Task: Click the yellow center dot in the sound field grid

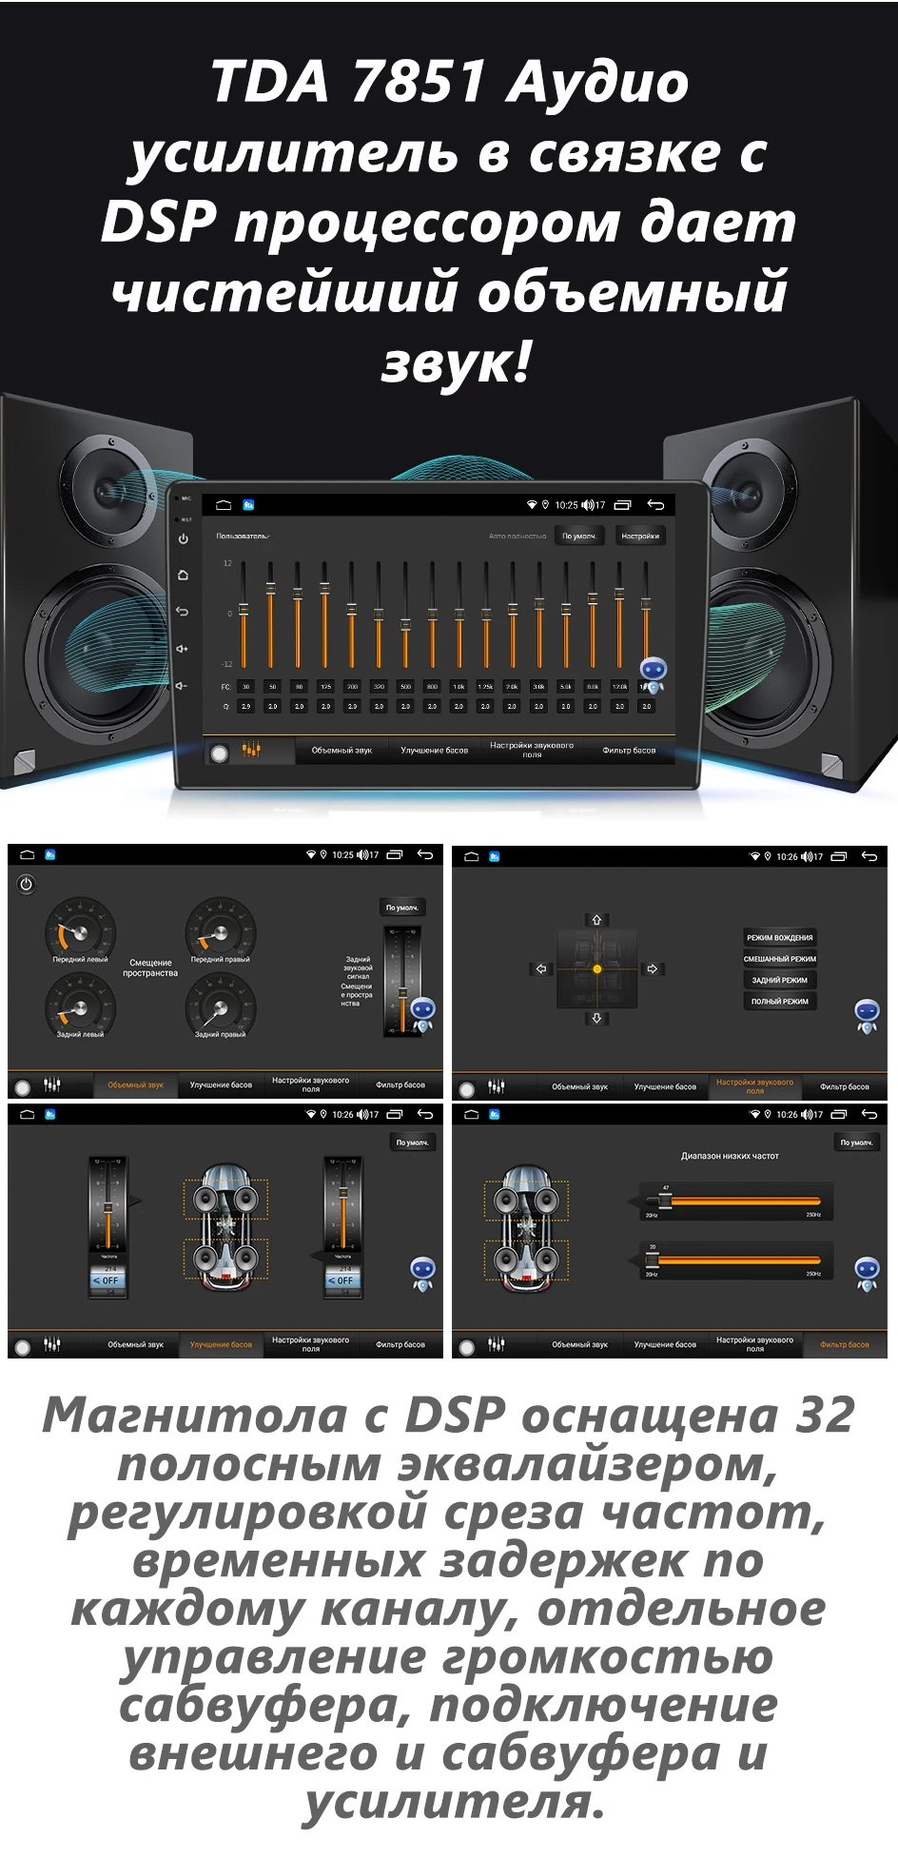Action: [x=596, y=968]
